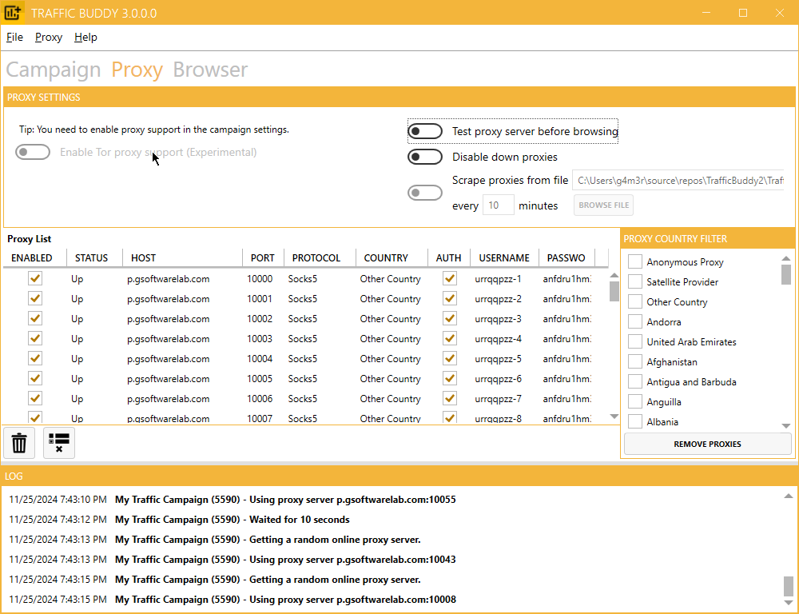Check Other Country filter checkbox
Image resolution: width=799 pixels, height=614 pixels.
pos(635,301)
